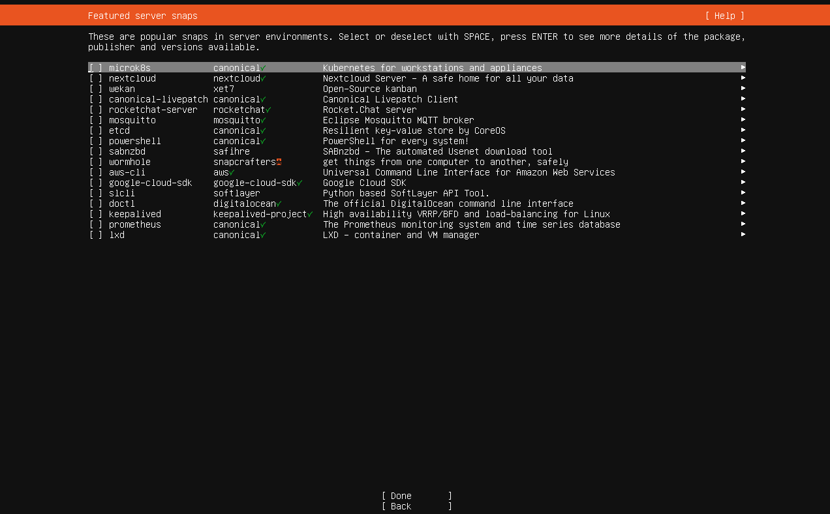The width and height of the screenshot is (830, 514).
Task: Click 'Canonical Livepatch Client' text
Action: (x=391, y=99)
